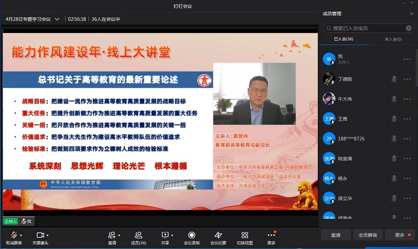Open the dropdown arrow next to 取消静音
The height and width of the screenshot is (249, 418).
[x=21, y=235]
